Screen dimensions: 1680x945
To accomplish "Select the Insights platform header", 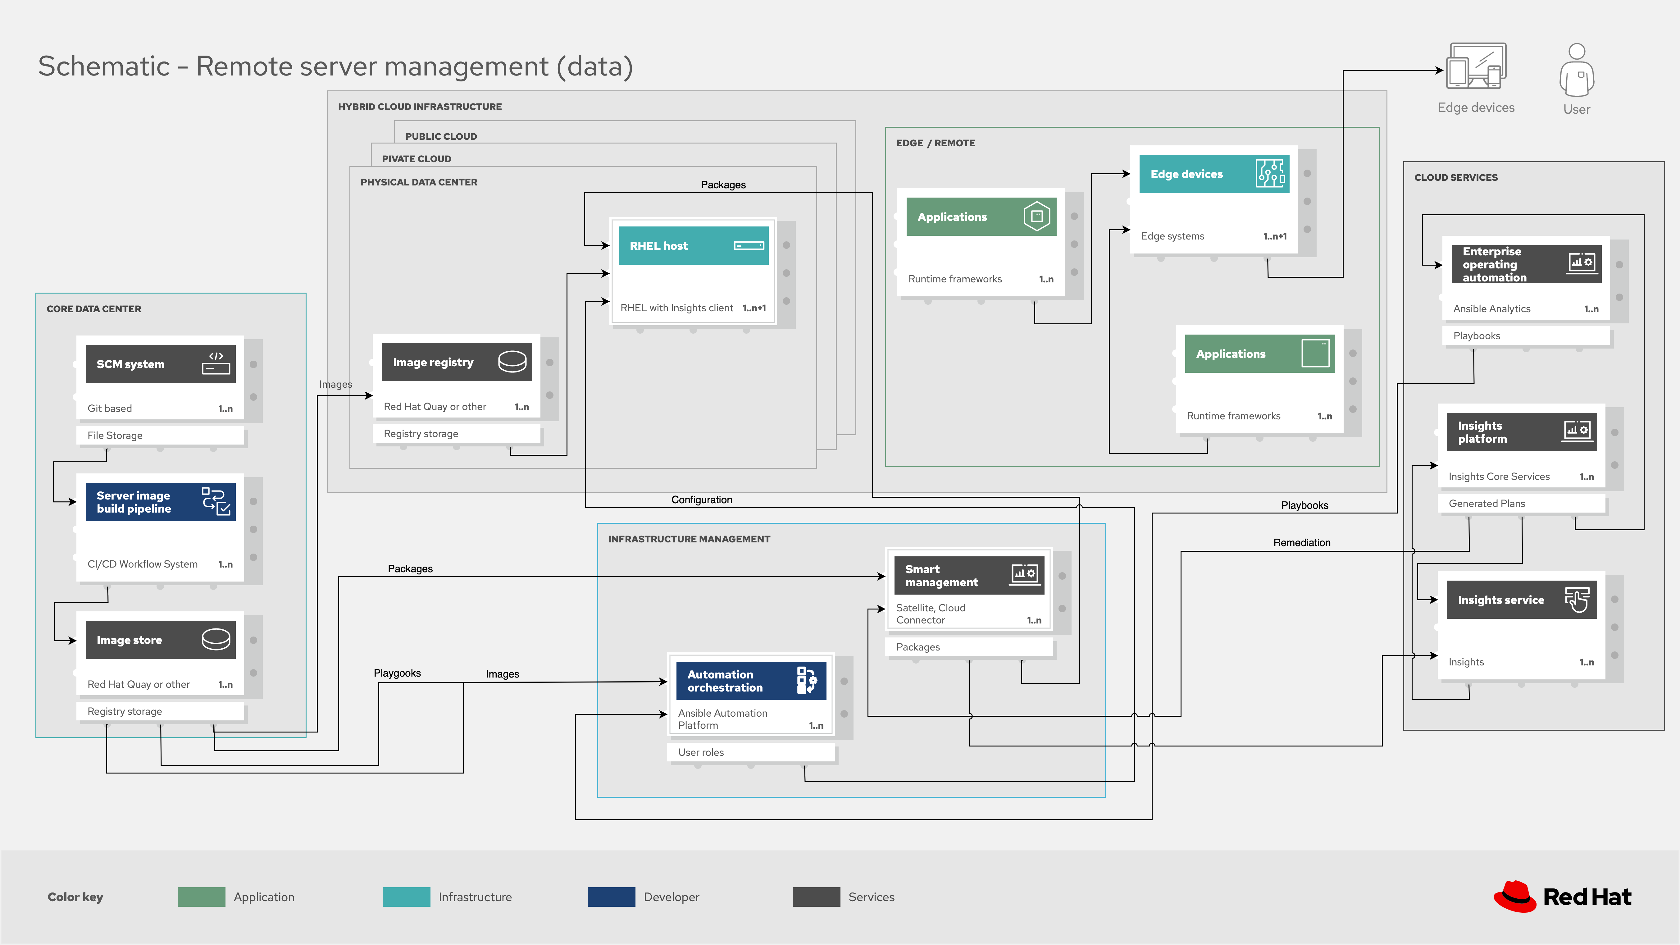I will [1522, 432].
